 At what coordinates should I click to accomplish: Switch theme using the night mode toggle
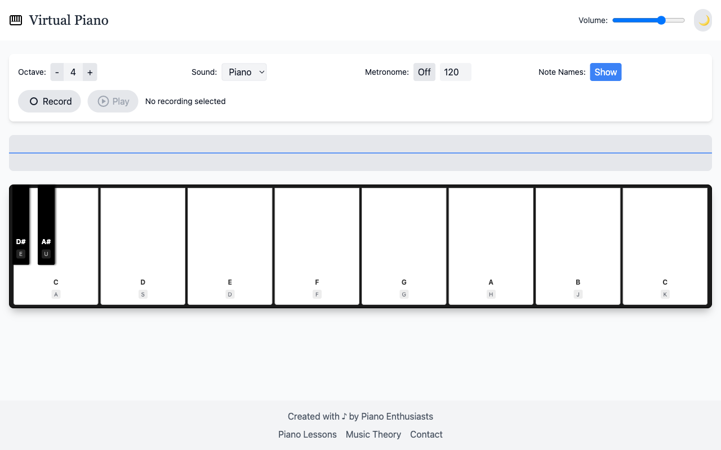tap(702, 20)
